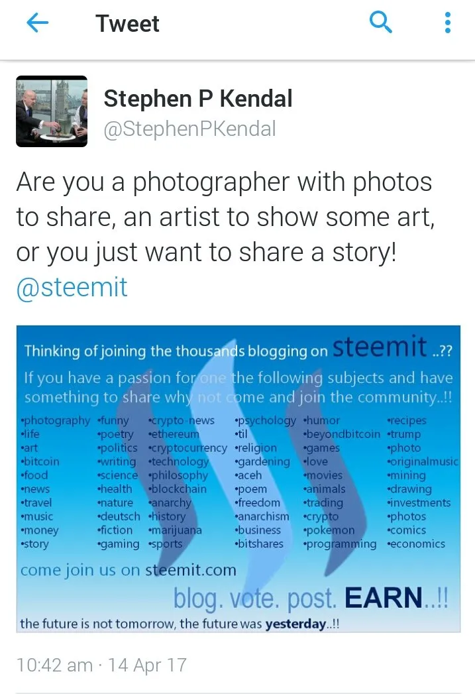Open the Stephen P Kendal display name
This screenshot has height=694, width=475.
[198, 98]
